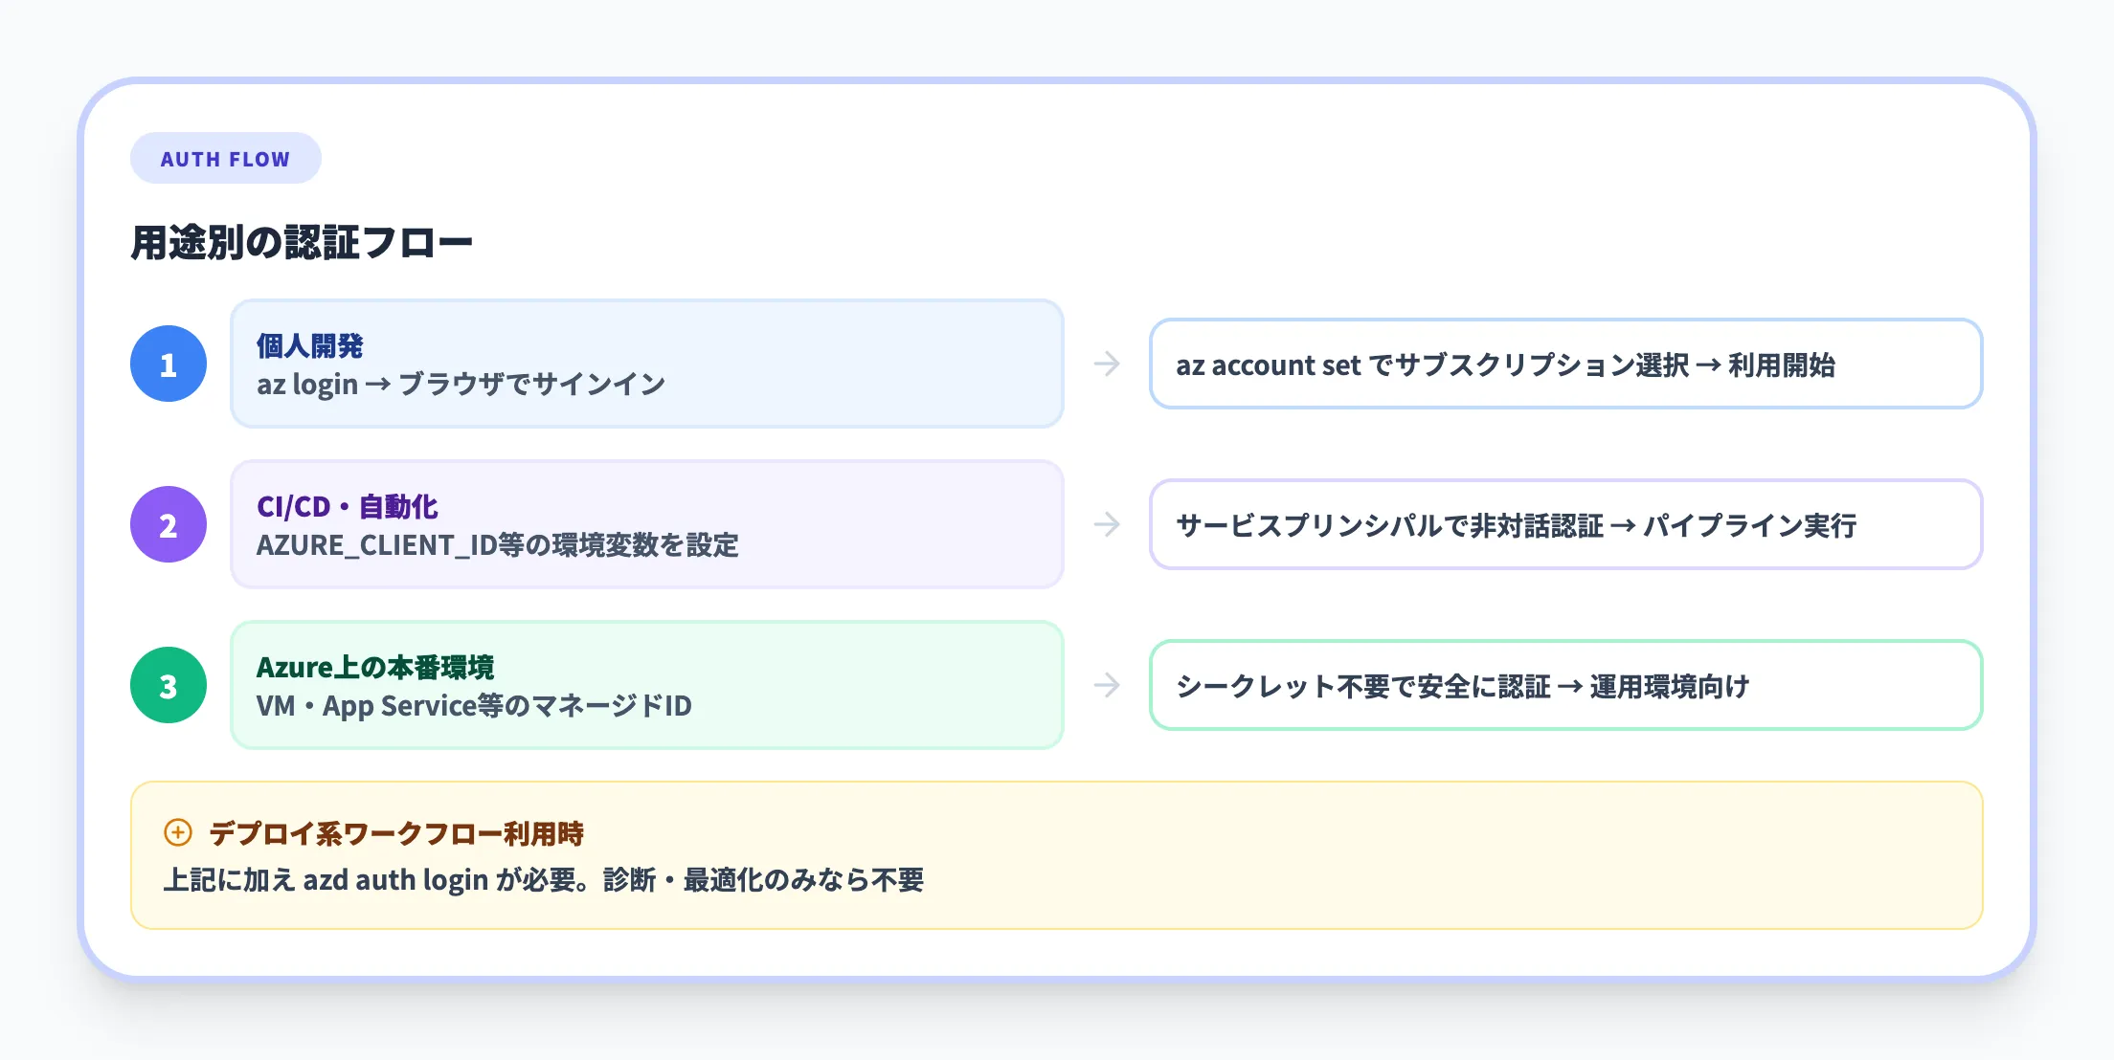The image size is (2114, 1060).
Task: Toggle the Azure上の本番環境 step
Action: pos(646,685)
